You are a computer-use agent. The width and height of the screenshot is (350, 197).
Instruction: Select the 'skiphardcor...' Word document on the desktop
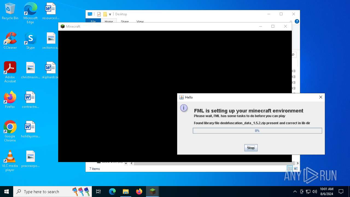point(51,71)
